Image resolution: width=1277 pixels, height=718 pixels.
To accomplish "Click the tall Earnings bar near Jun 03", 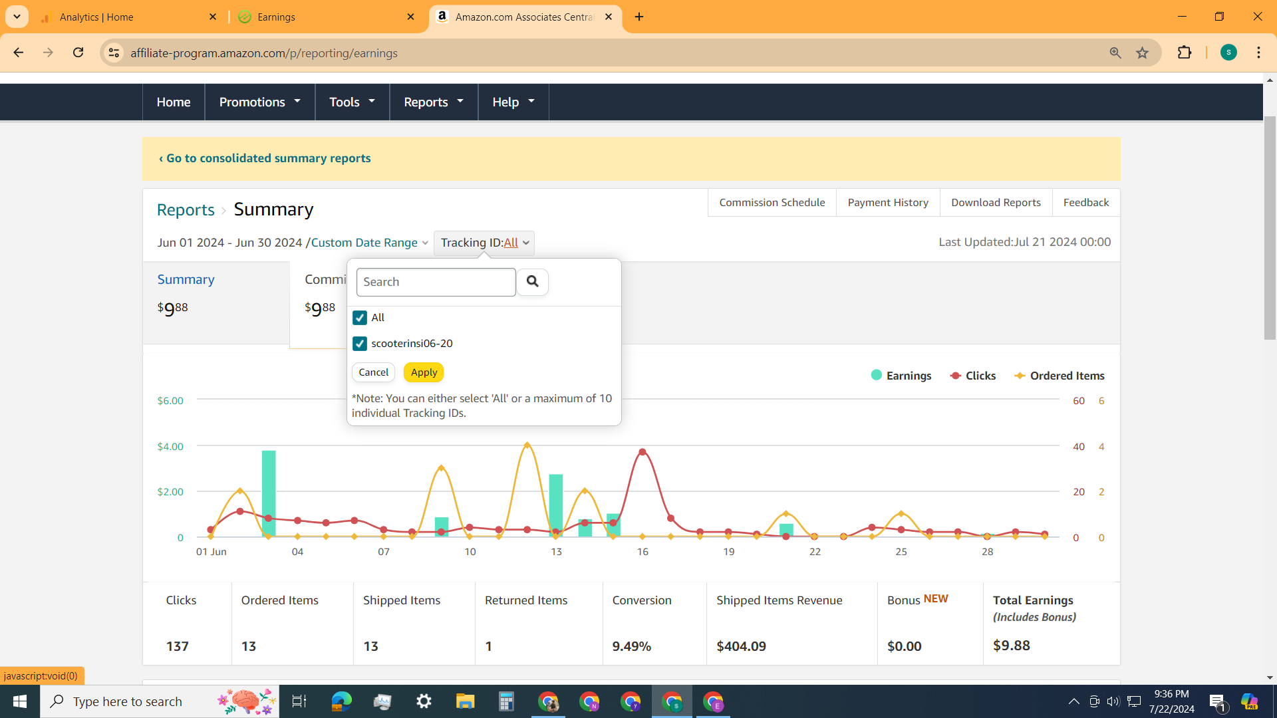I will [x=269, y=493].
